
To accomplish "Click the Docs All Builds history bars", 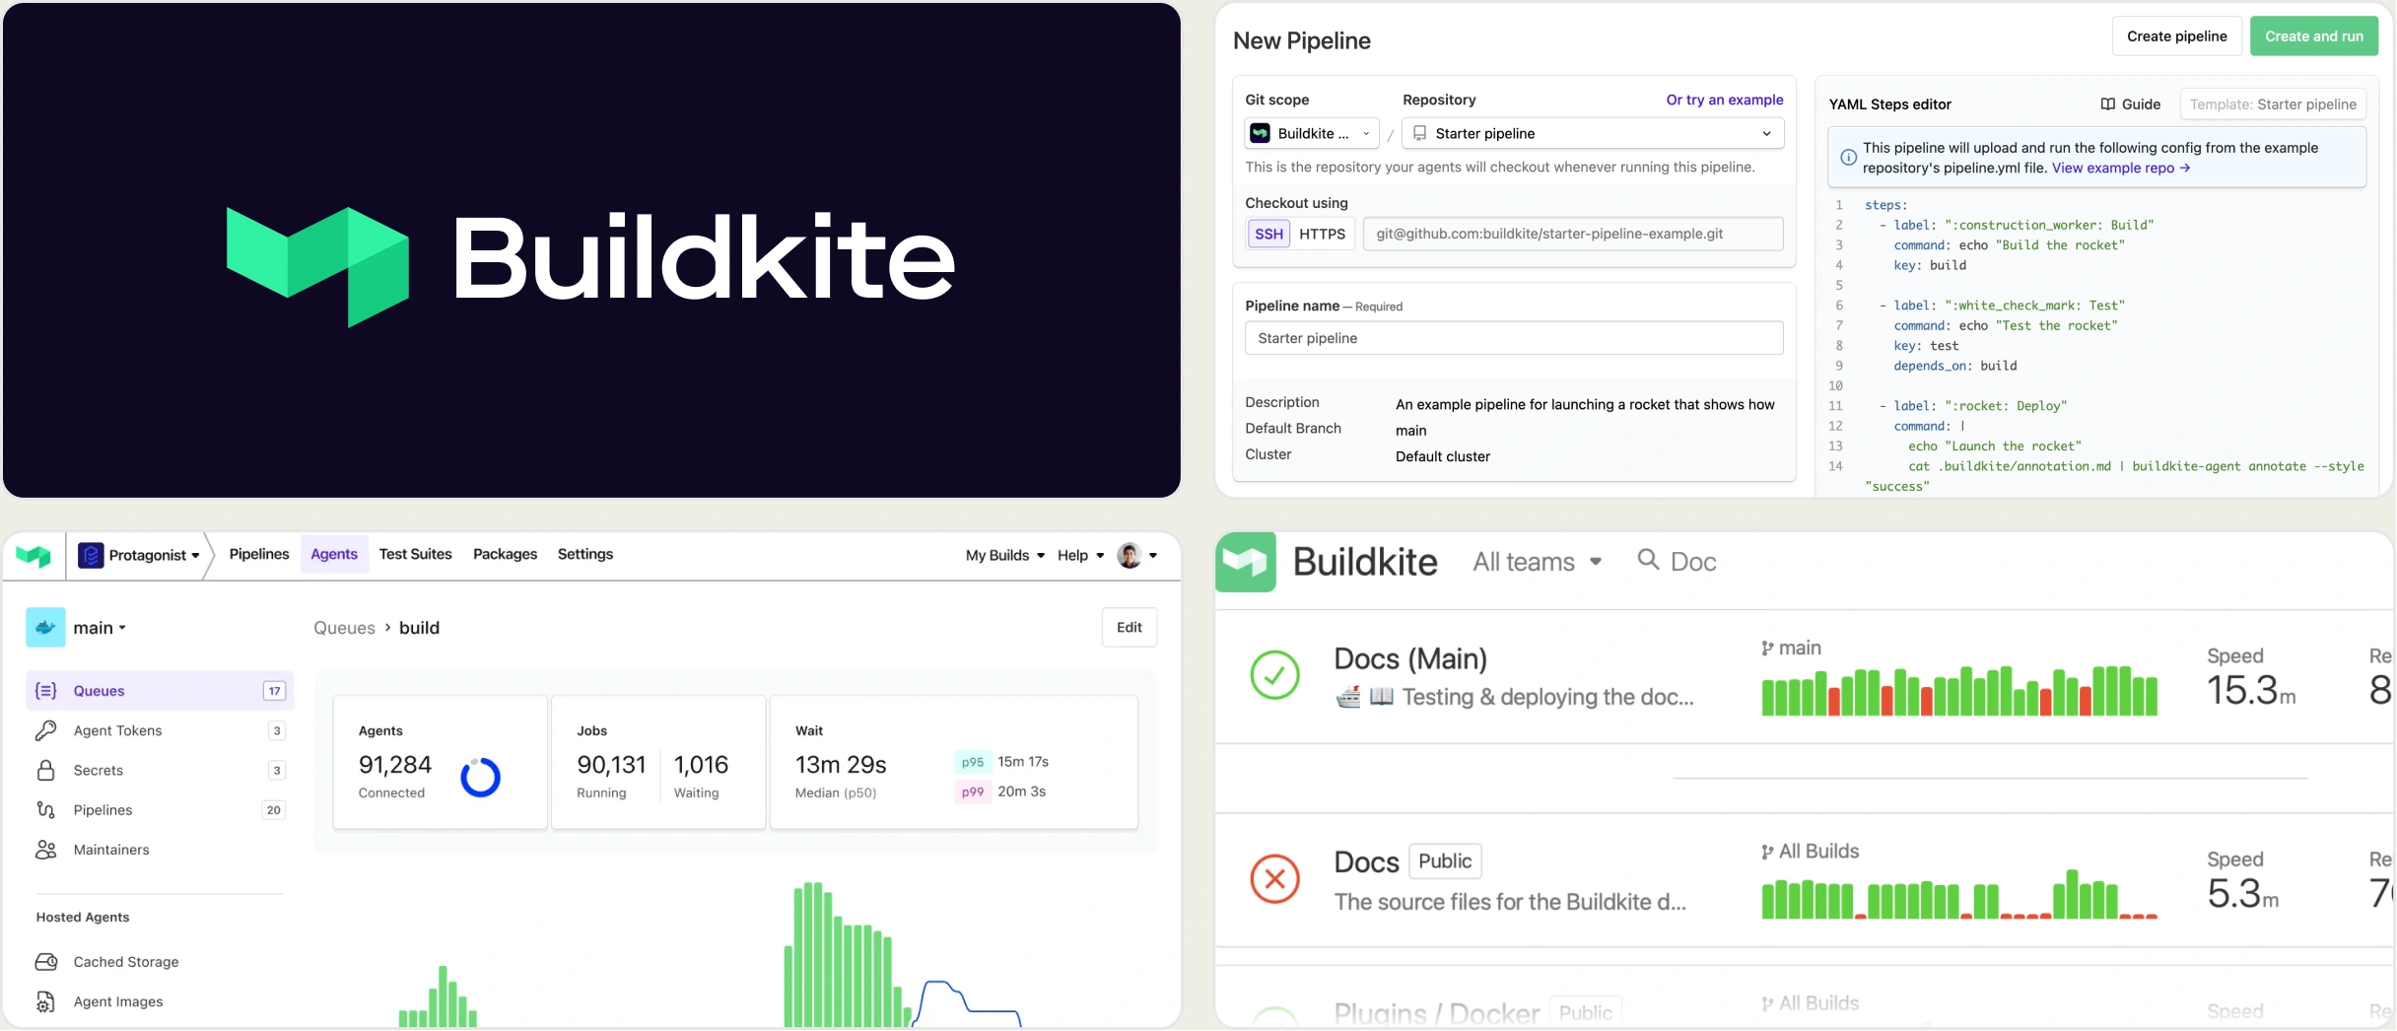I will point(1958,894).
